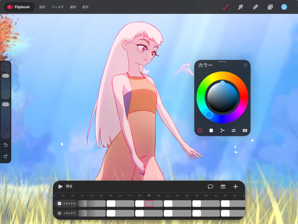Screen dimensions: 298x224
Task: Select the eraser tool
Action: click(x=255, y=7)
